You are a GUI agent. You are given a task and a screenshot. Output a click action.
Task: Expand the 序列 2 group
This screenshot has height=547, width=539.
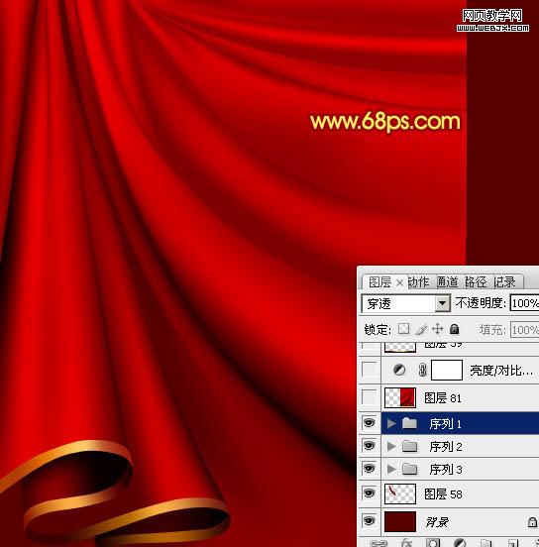391,446
